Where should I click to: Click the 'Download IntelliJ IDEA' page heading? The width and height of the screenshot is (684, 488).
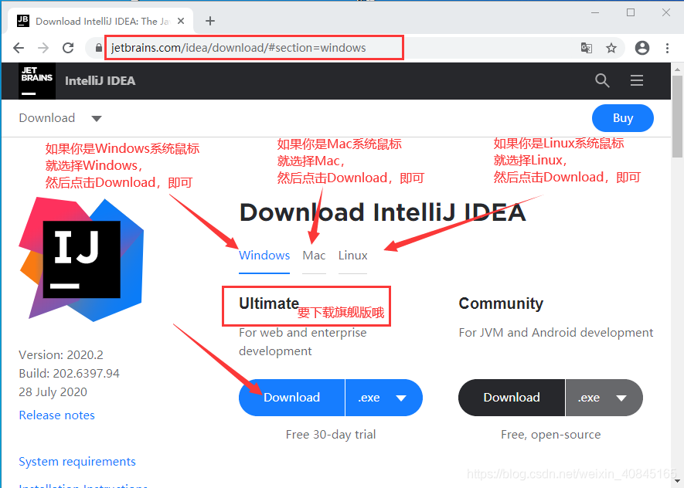pos(383,212)
